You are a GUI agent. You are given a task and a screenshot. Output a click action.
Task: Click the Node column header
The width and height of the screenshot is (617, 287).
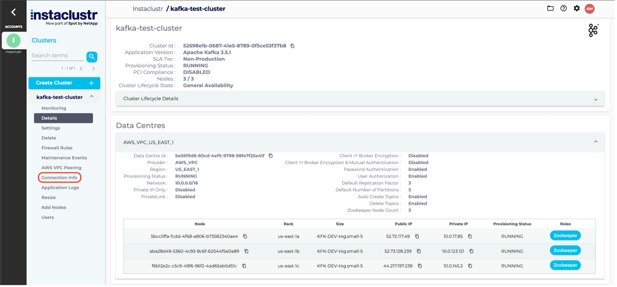[200, 224]
